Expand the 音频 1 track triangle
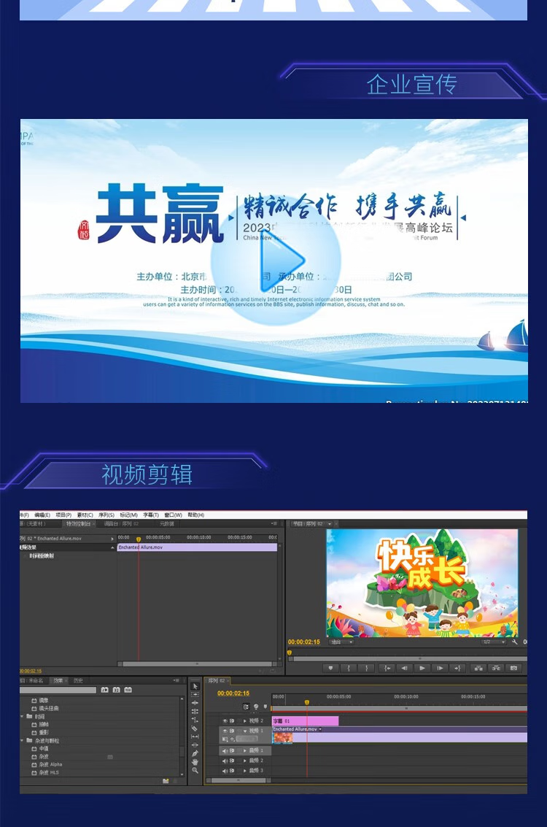This screenshot has height=827, width=547. click(245, 750)
